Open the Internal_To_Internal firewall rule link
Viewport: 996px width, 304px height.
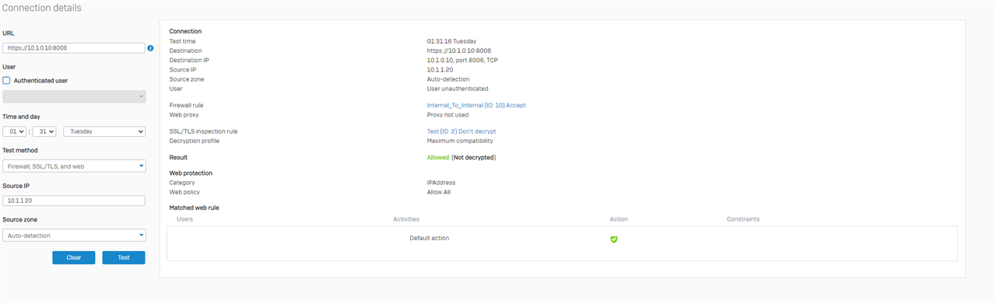click(x=476, y=105)
